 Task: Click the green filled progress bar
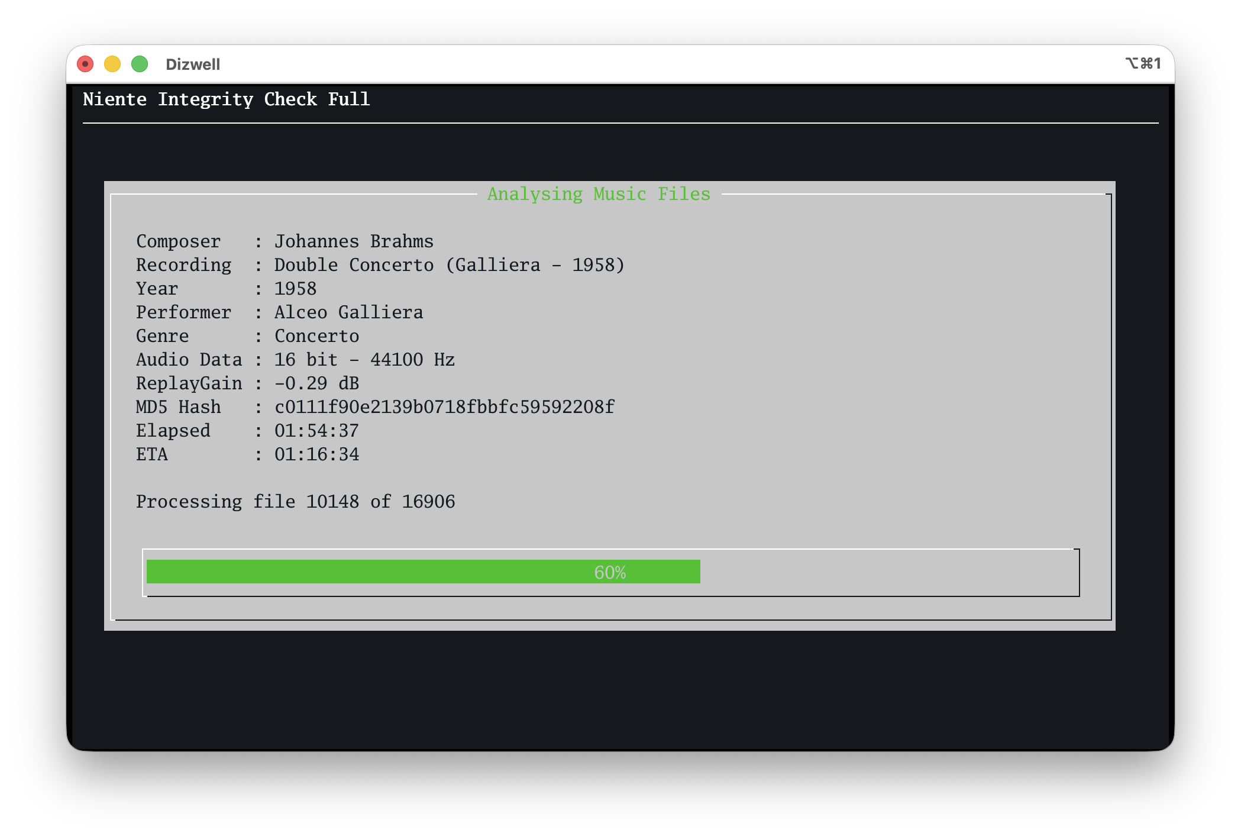click(367, 572)
